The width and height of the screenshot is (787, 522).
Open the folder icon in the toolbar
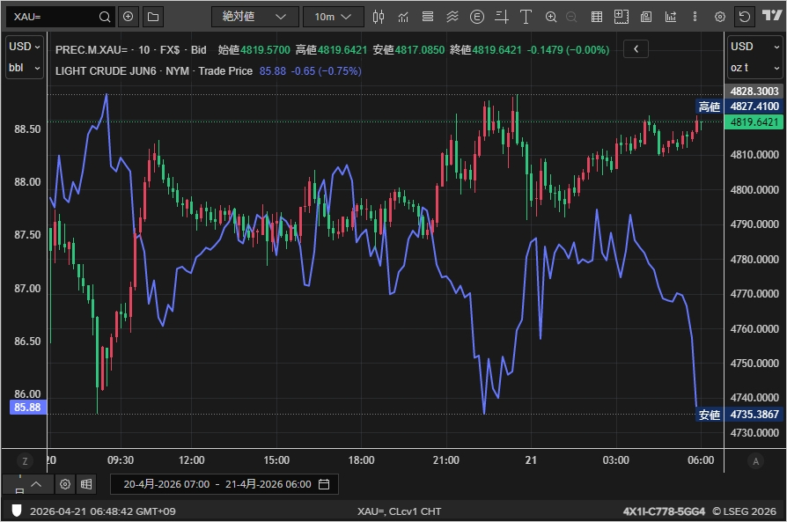pos(153,17)
